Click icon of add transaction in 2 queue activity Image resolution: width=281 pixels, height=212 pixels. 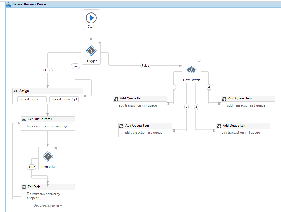tap(121, 126)
